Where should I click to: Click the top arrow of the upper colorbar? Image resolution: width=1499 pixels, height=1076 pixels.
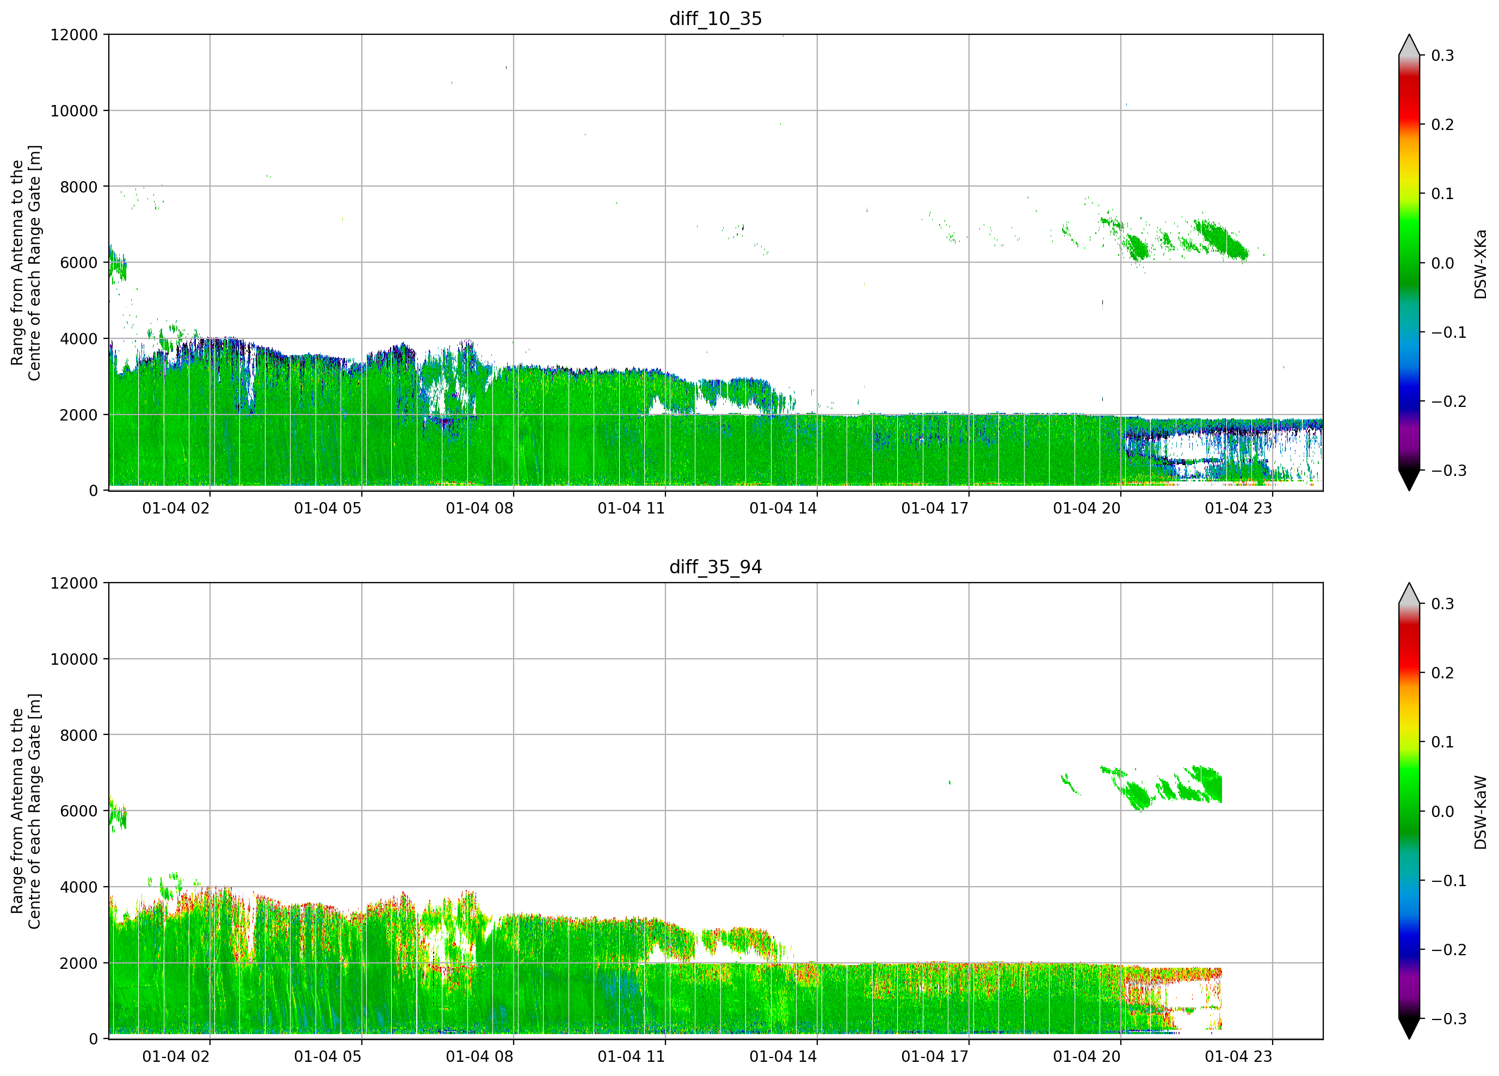coord(1409,46)
